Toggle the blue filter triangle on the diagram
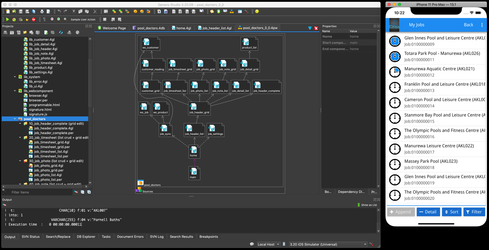 (x=310, y=28)
